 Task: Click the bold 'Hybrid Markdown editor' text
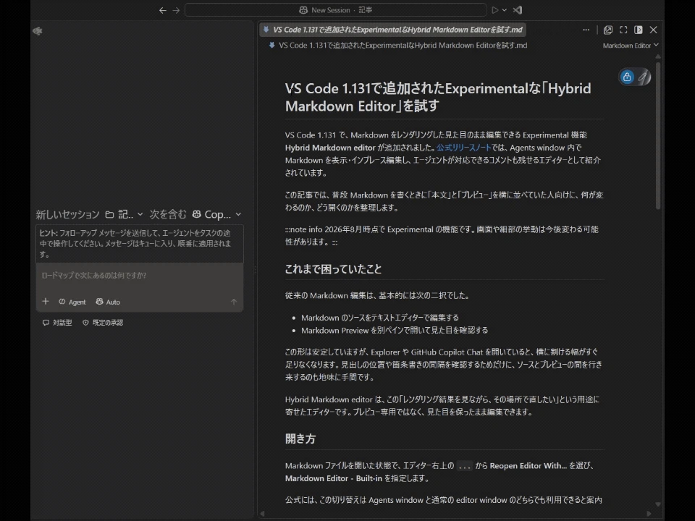pyautogui.click(x=330, y=148)
